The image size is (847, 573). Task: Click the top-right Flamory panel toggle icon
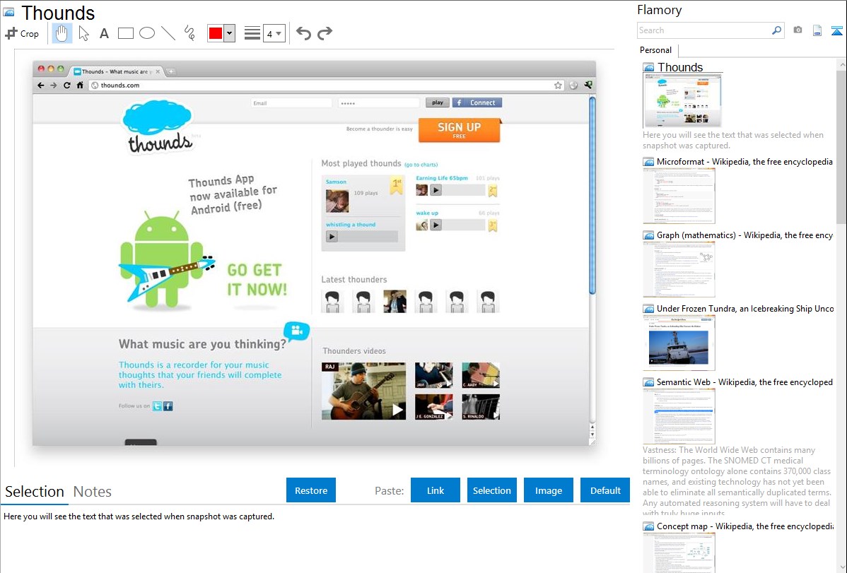(x=836, y=30)
